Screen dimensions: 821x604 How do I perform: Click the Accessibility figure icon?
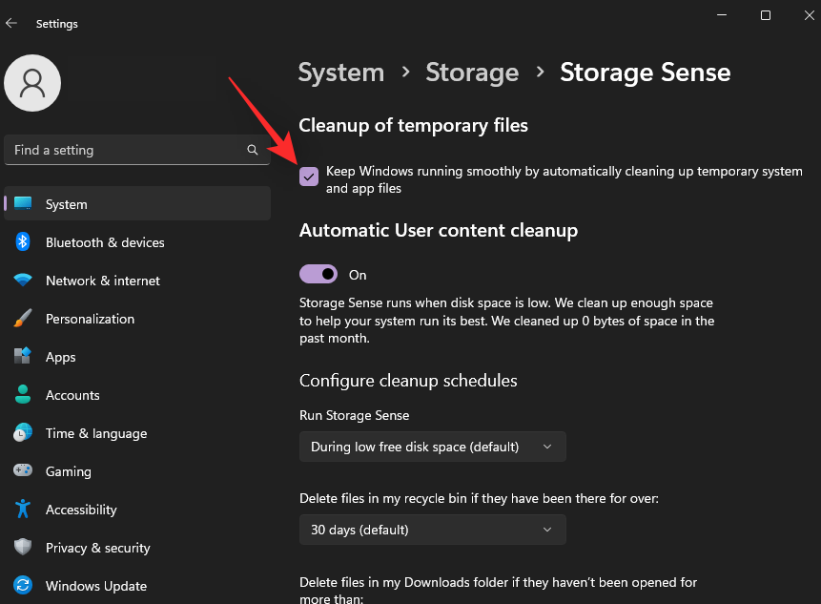tap(23, 509)
